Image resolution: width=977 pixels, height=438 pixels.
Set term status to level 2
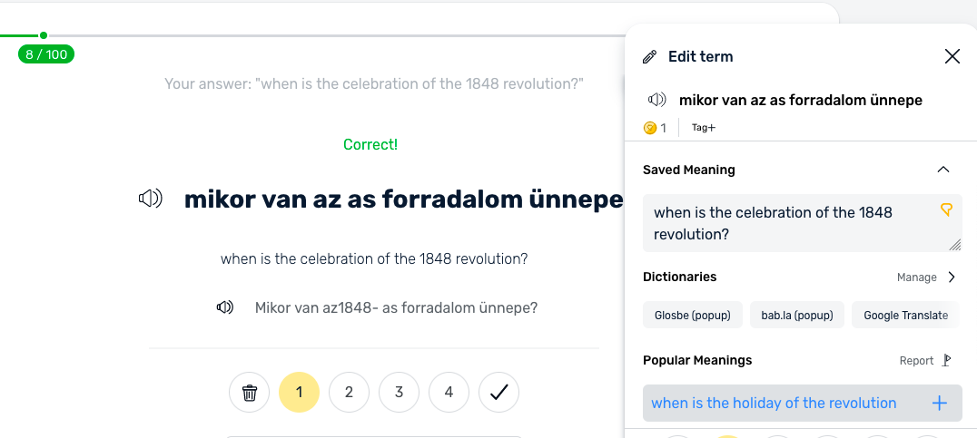pyautogui.click(x=349, y=393)
